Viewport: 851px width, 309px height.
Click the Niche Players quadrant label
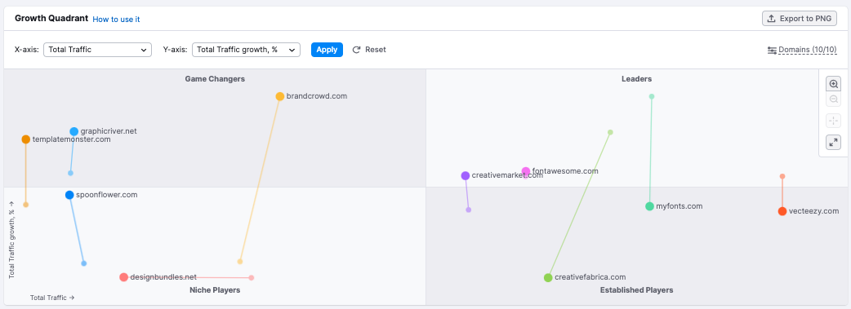(x=215, y=290)
